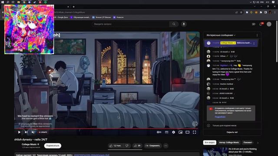Click the colorful psychedelic overlay image
Viewport: 278px width, 156px height.
click(x=29, y=29)
